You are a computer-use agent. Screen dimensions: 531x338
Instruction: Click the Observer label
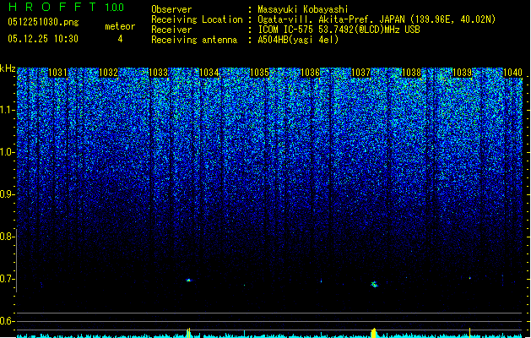pyautogui.click(x=171, y=9)
